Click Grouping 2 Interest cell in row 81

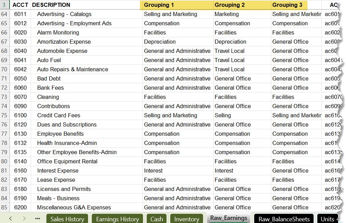point(242,170)
